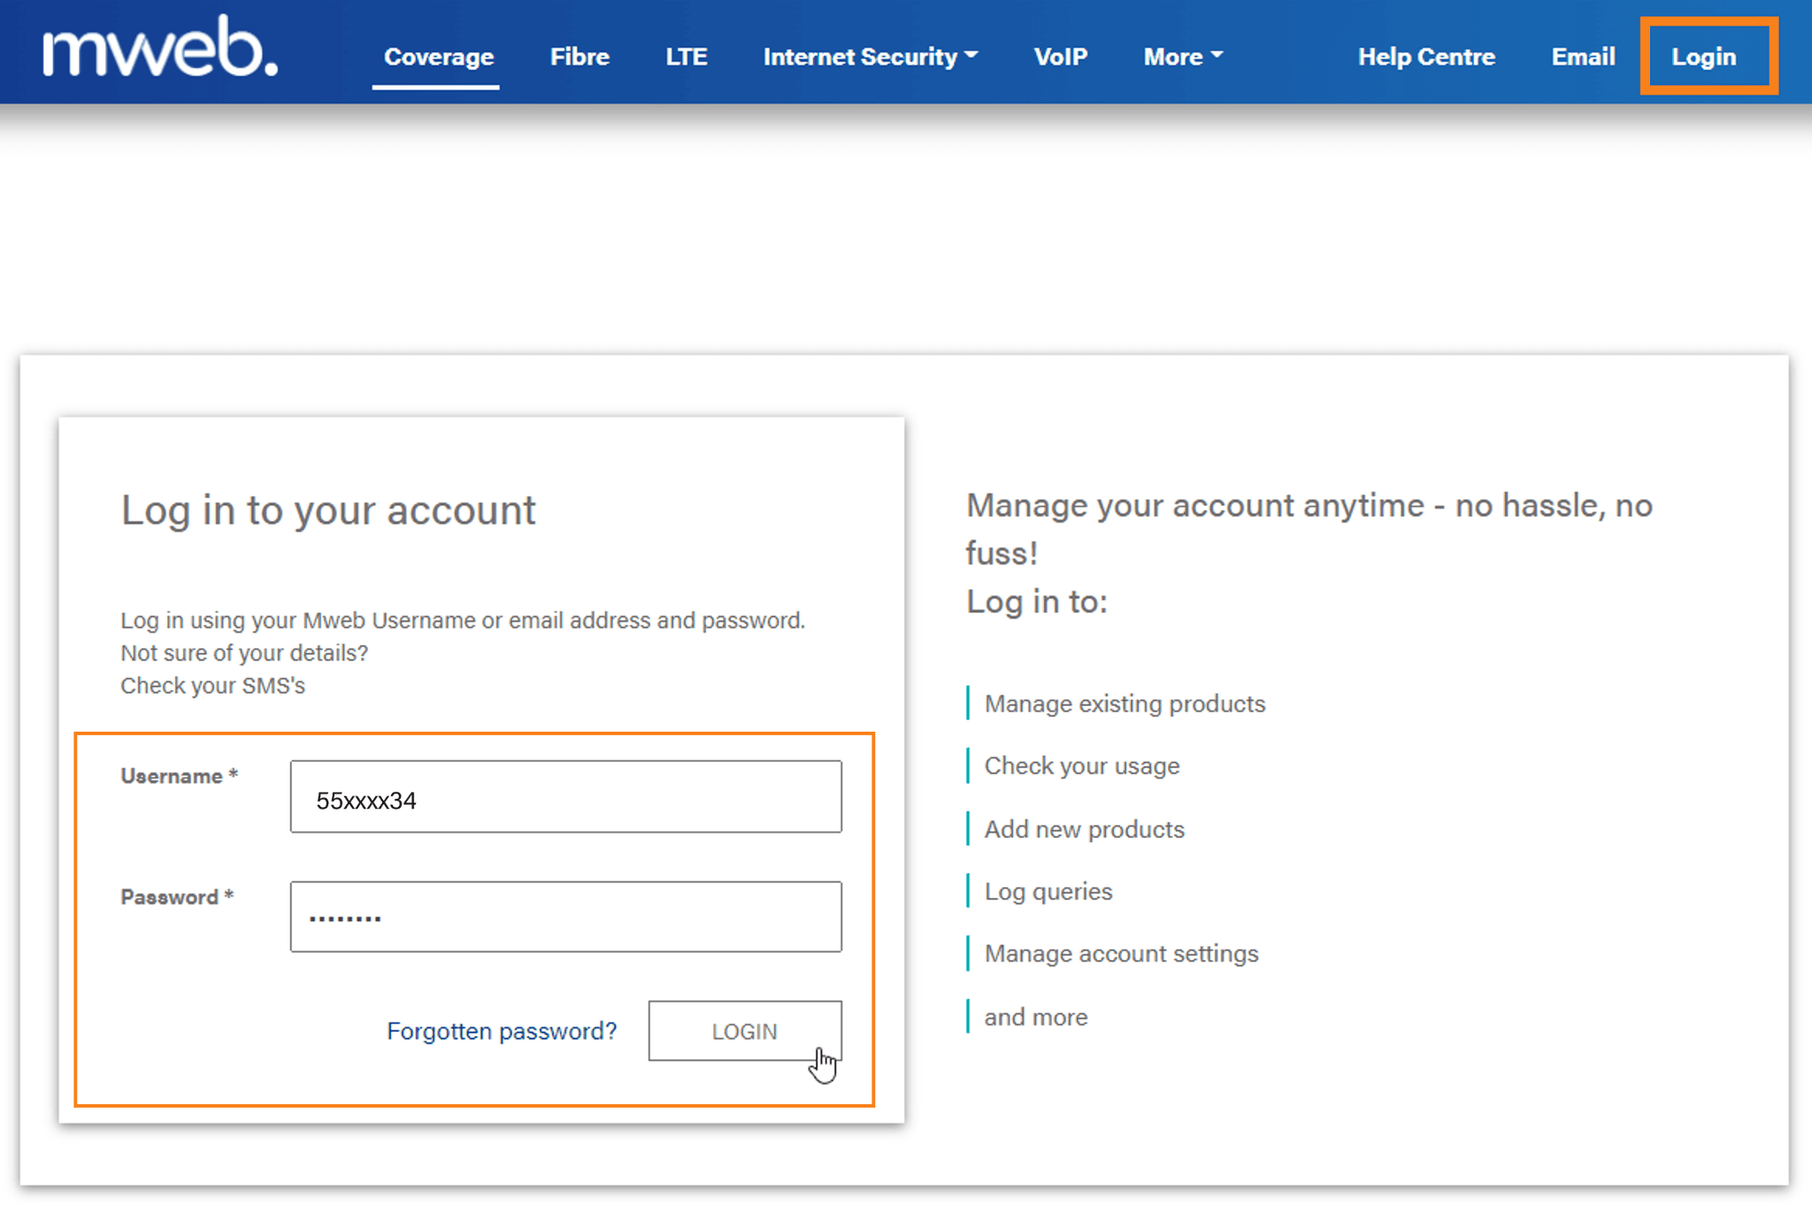
Task: Click Check your usage
Action: [x=1081, y=765]
